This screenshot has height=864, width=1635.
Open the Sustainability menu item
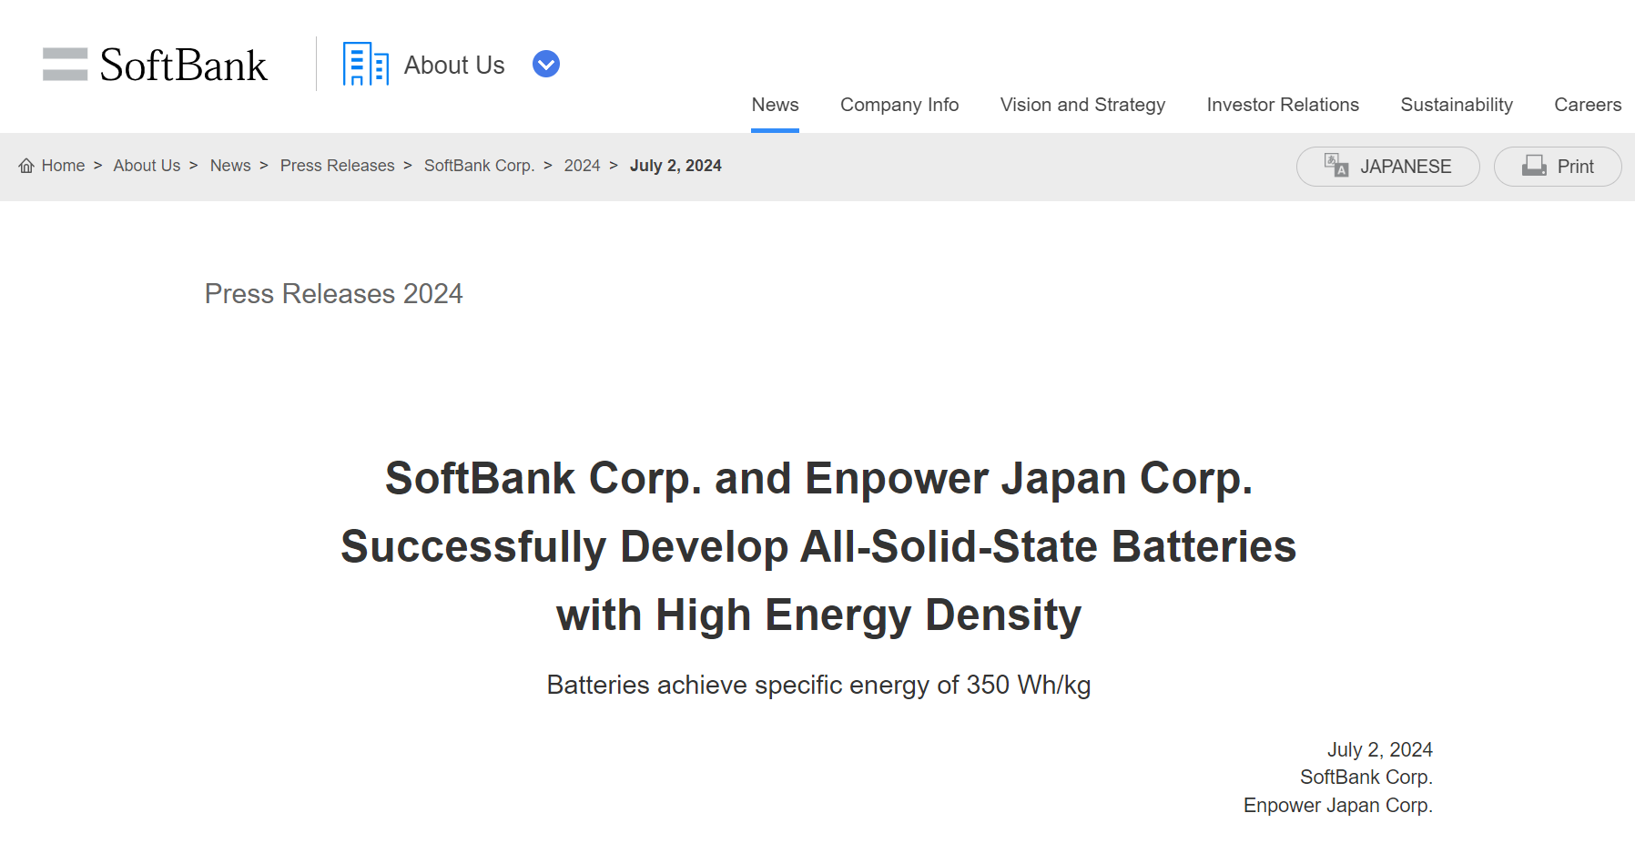[x=1457, y=105]
